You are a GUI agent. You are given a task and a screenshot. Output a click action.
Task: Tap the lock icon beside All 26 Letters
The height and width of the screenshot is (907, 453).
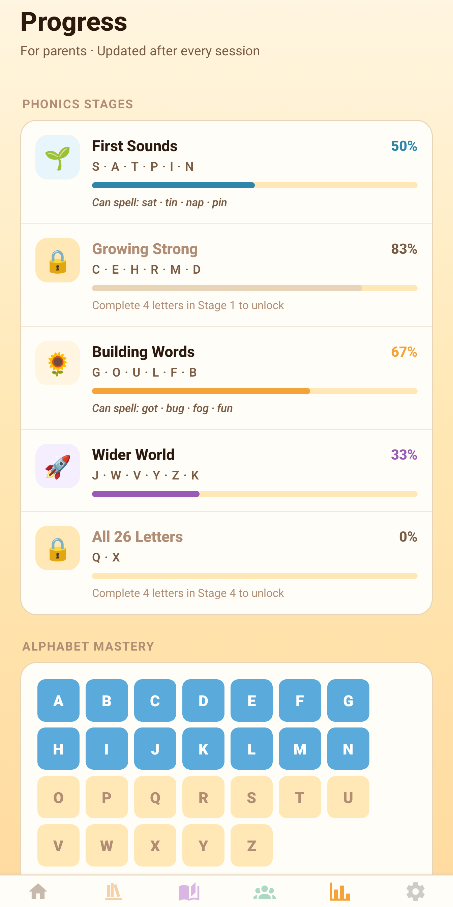click(58, 548)
